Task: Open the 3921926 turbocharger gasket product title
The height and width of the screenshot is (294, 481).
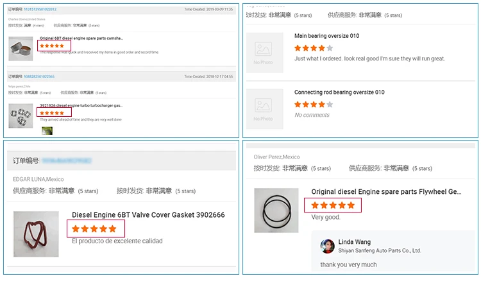Action: pos(81,105)
